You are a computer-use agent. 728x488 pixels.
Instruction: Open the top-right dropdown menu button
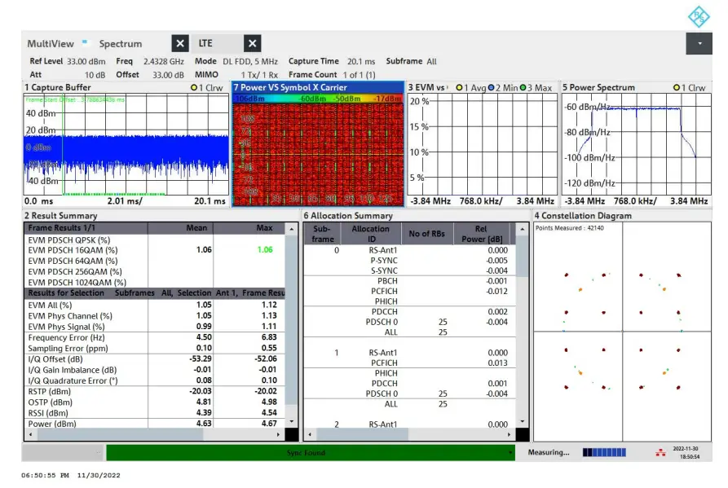699,42
